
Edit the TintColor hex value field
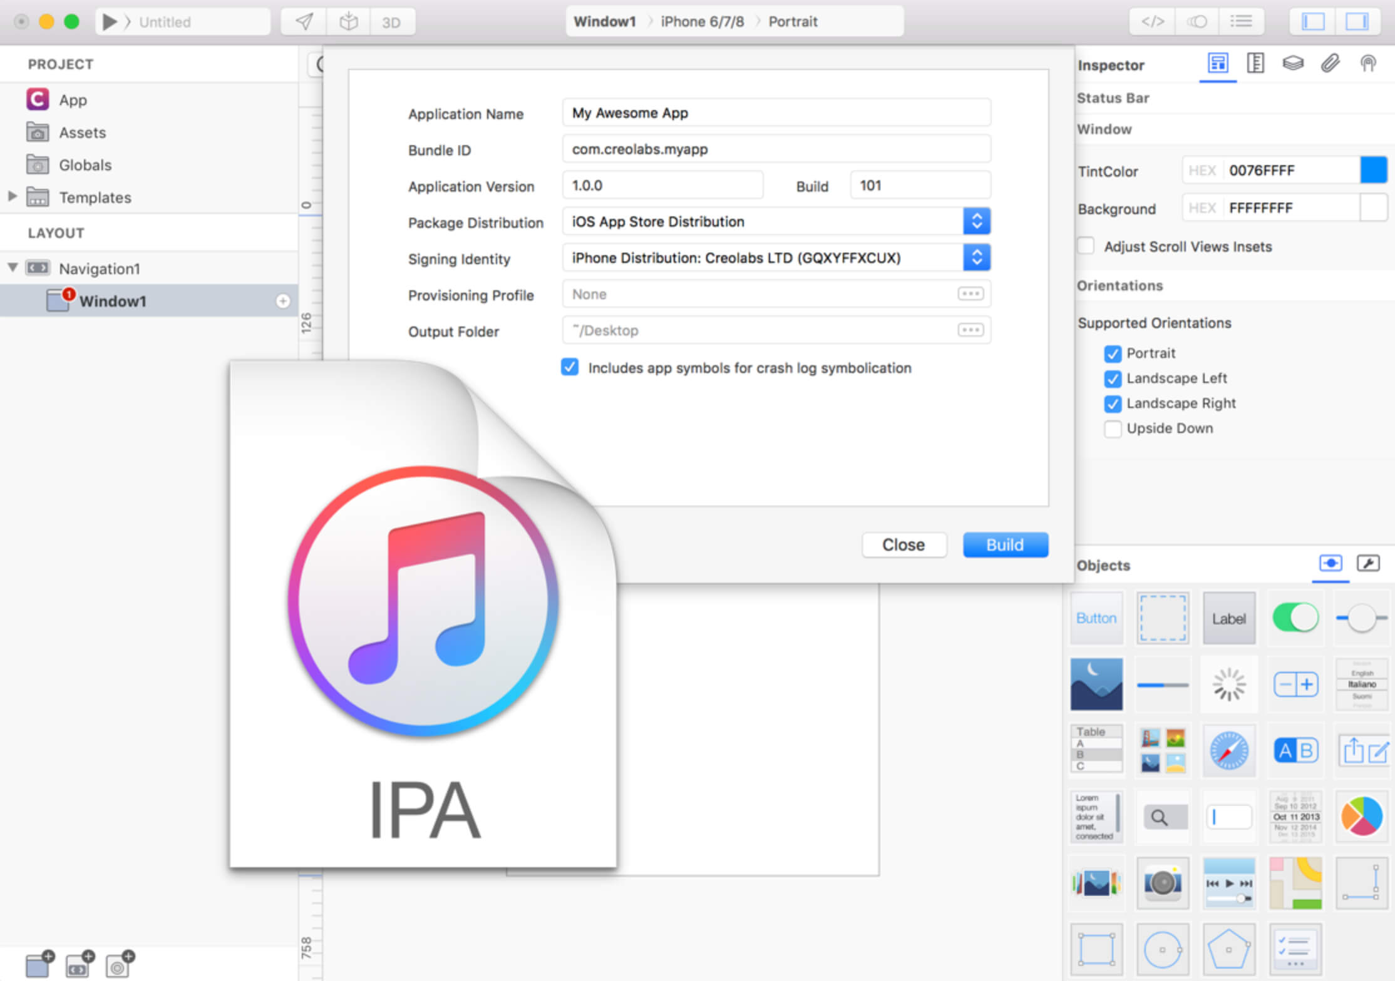point(1291,170)
